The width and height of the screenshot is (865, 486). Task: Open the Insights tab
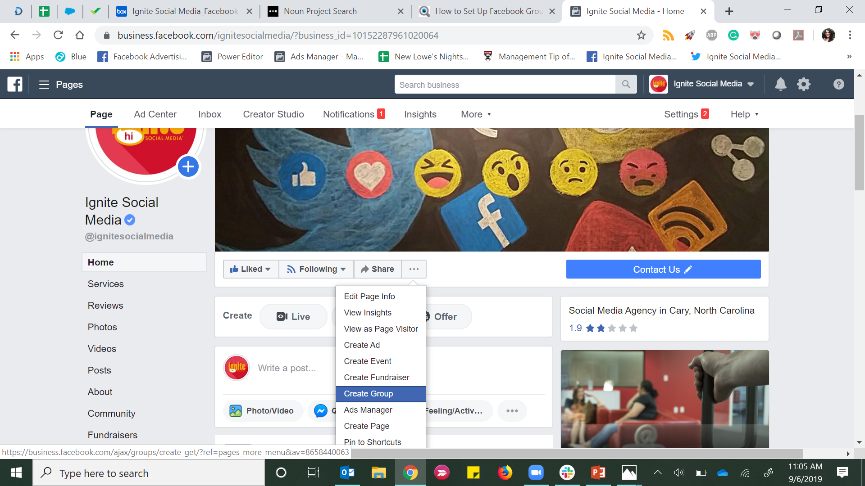420,114
